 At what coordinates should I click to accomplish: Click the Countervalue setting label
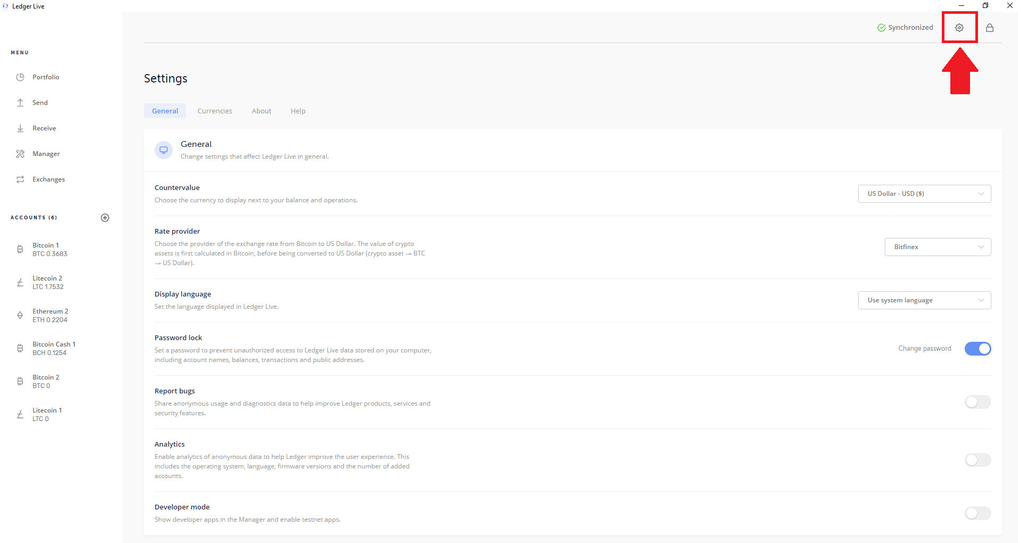(177, 187)
